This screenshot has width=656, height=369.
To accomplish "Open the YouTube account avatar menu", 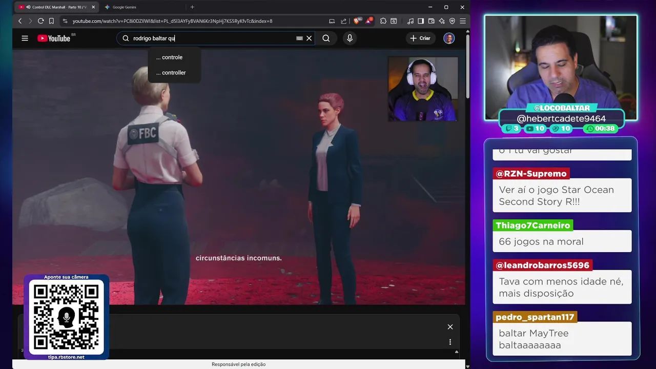I will coord(449,38).
